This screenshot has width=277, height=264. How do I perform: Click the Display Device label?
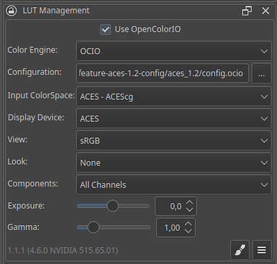point(36,118)
